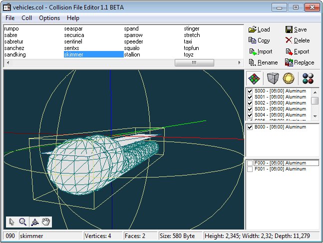The height and width of the screenshot is (243, 323).
Task: Select securica in the collision list
Action: (74, 35)
